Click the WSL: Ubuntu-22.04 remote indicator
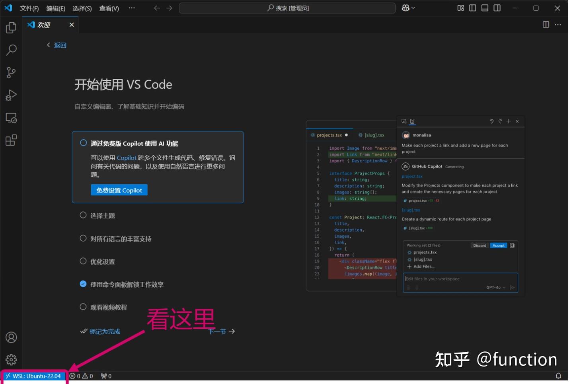The image size is (573, 384). click(x=33, y=376)
